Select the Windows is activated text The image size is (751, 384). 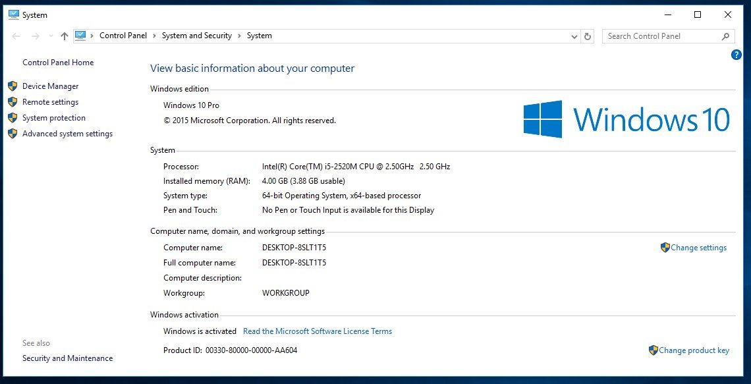click(x=200, y=331)
